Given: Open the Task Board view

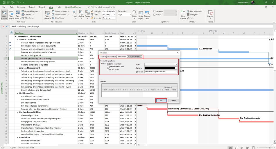Looking at the screenshot, I should point(18,15).
